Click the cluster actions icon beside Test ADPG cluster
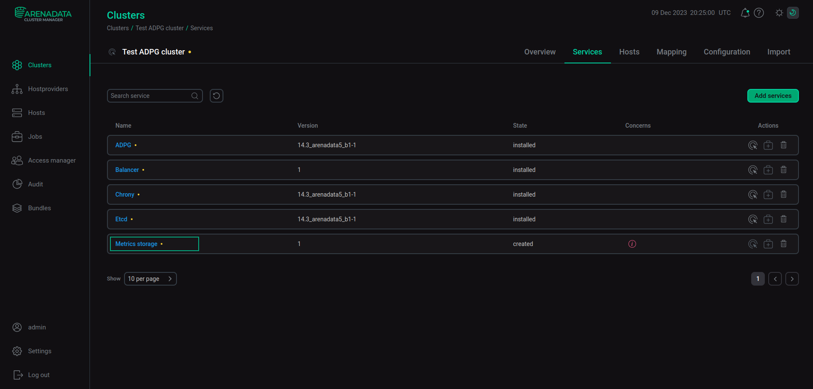Screen dimensions: 813x389 pos(112,52)
